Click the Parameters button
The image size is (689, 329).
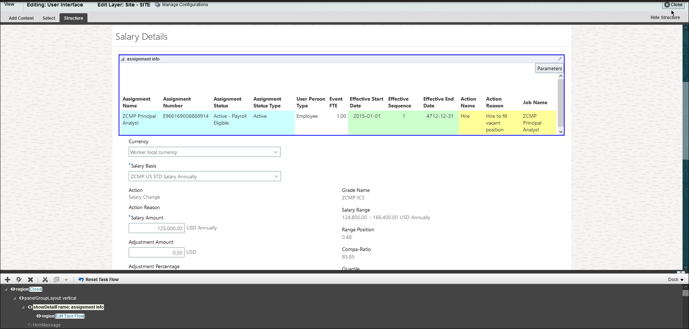550,68
